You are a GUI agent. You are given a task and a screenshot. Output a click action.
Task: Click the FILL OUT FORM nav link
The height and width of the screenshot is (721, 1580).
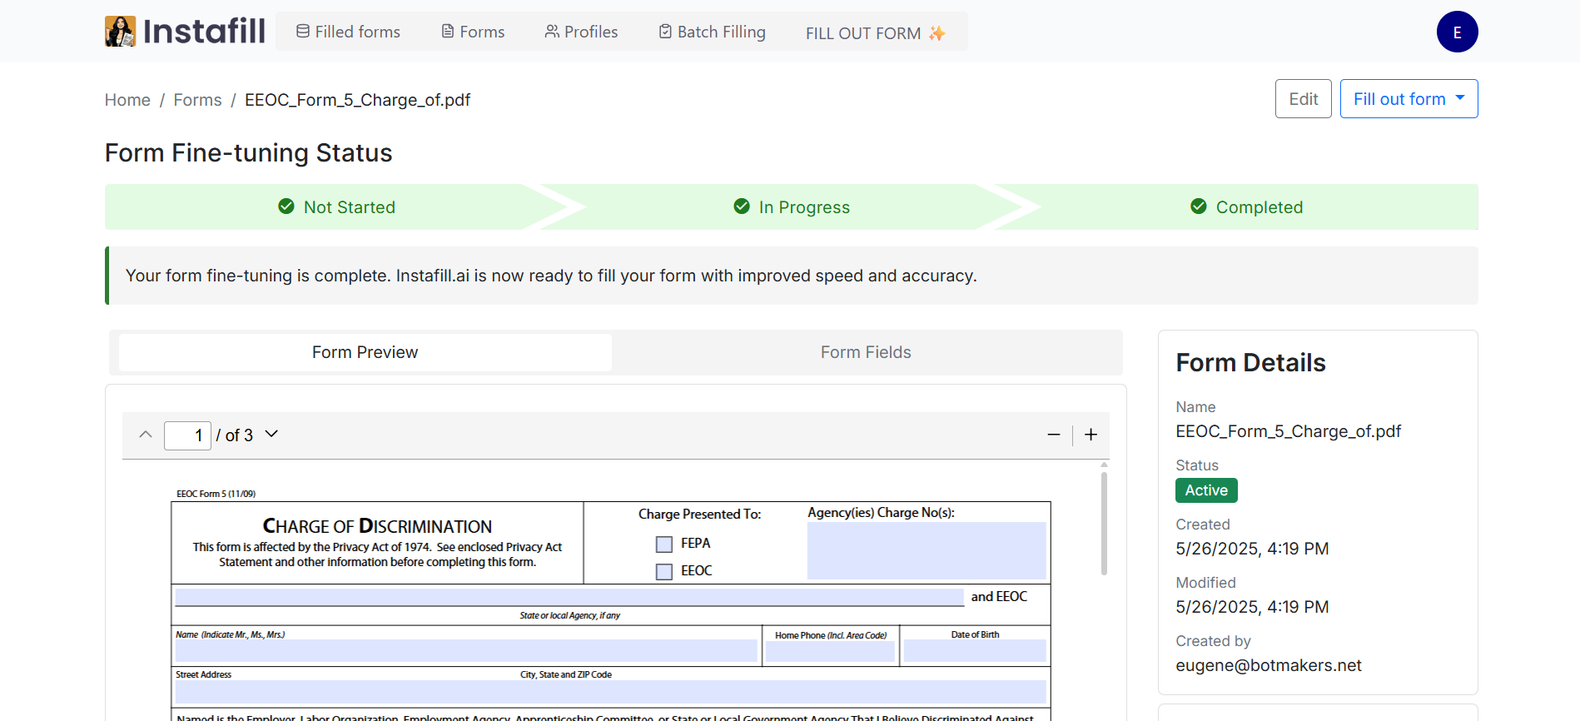tap(875, 33)
